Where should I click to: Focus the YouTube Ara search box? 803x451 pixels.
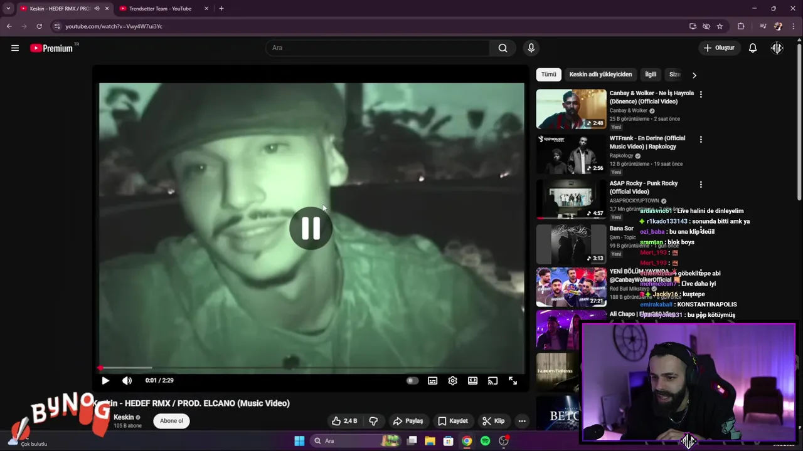378,48
